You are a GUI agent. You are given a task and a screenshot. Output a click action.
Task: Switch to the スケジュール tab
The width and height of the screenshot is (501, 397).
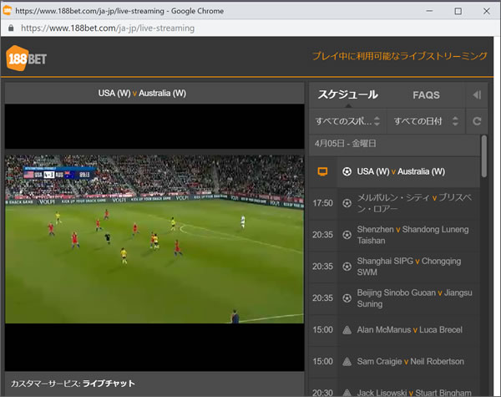[347, 94]
